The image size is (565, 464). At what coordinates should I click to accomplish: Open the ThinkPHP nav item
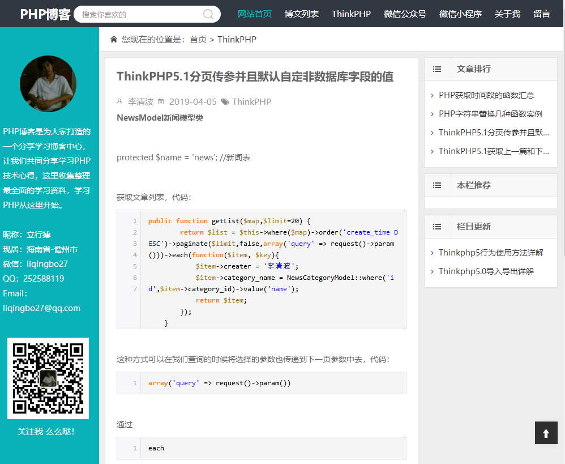coord(351,14)
